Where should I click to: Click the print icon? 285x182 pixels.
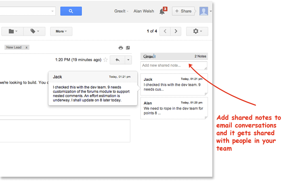click(x=120, y=48)
